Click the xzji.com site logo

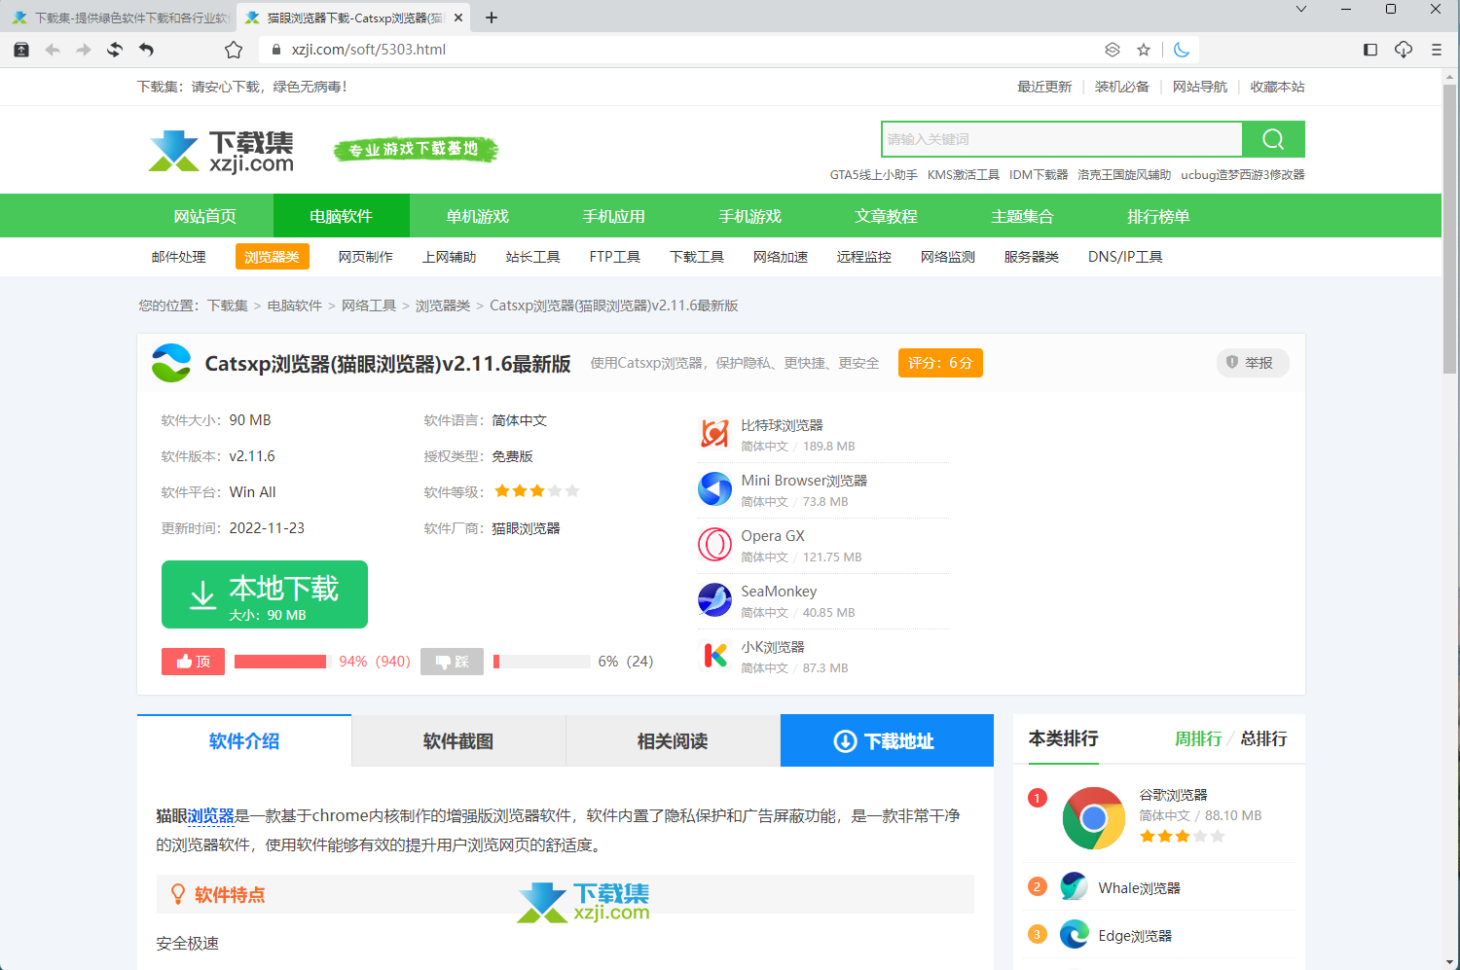pyautogui.click(x=222, y=151)
